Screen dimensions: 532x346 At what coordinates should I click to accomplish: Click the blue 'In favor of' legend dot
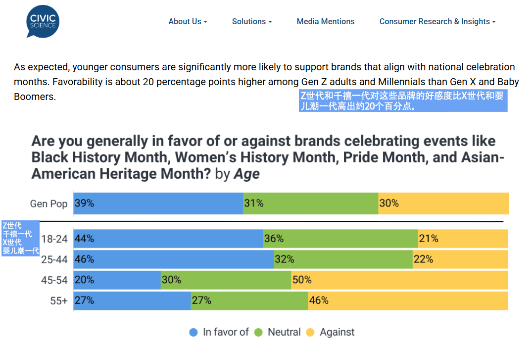193,333
